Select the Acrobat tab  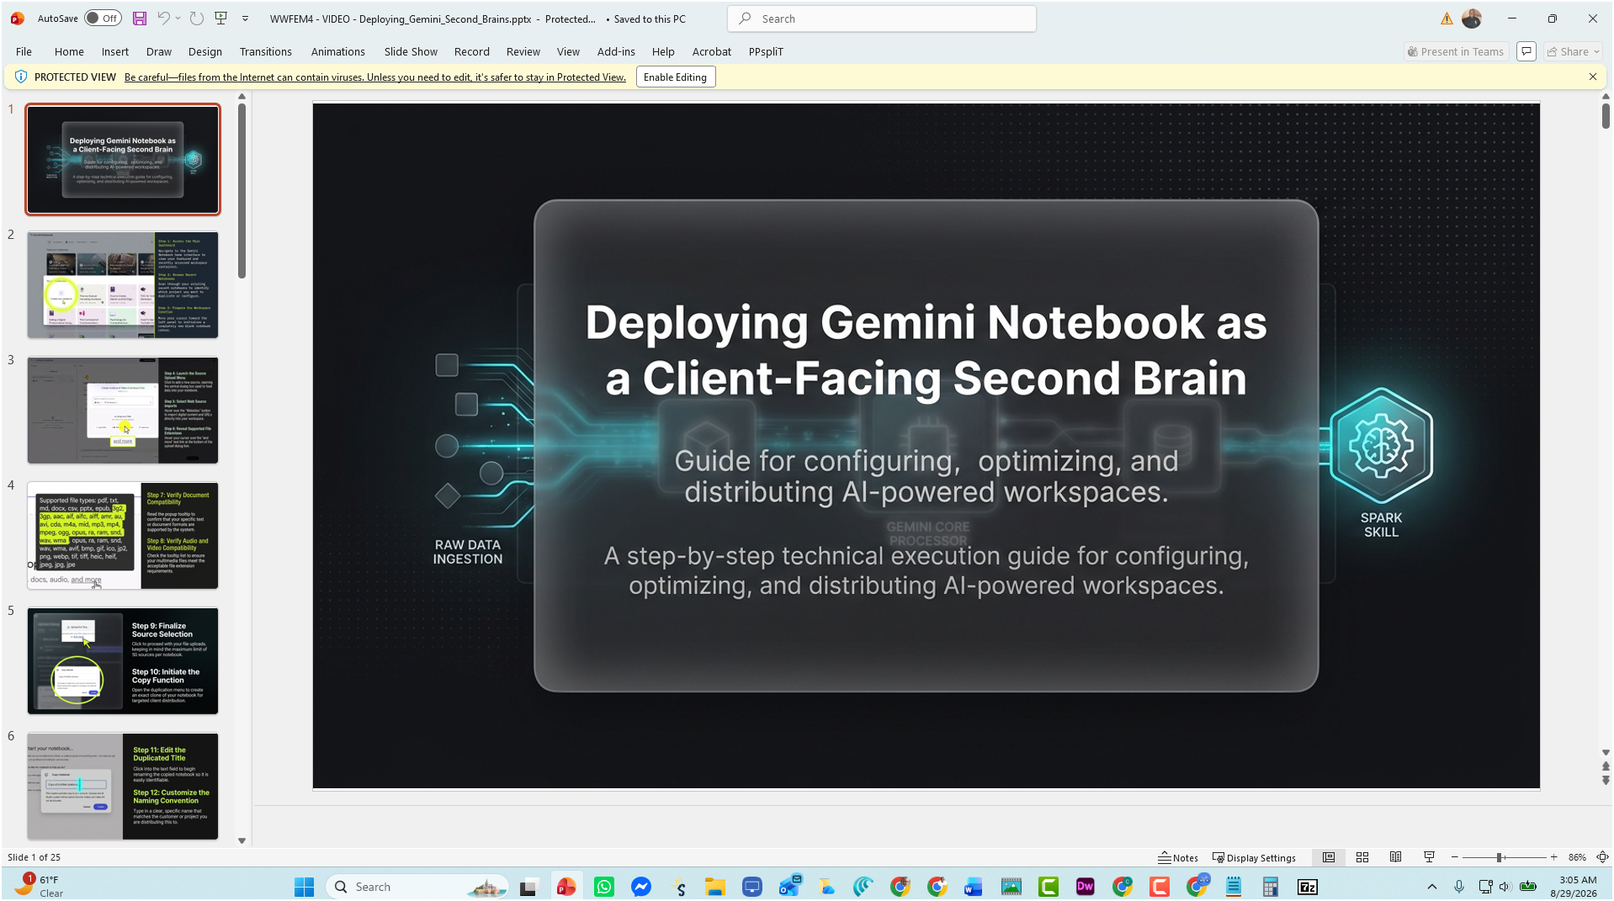(x=712, y=51)
